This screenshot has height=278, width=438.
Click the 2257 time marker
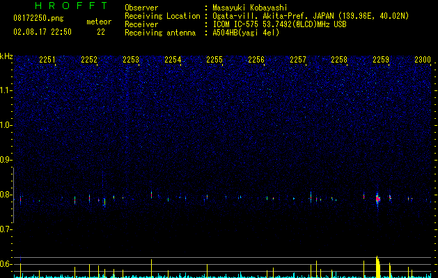coord(298,60)
